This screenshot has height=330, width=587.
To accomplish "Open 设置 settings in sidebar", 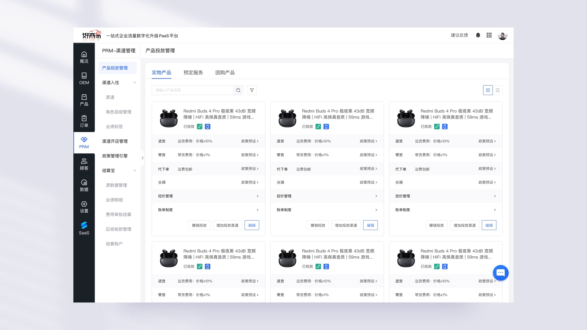I will click(x=84, y=207).
